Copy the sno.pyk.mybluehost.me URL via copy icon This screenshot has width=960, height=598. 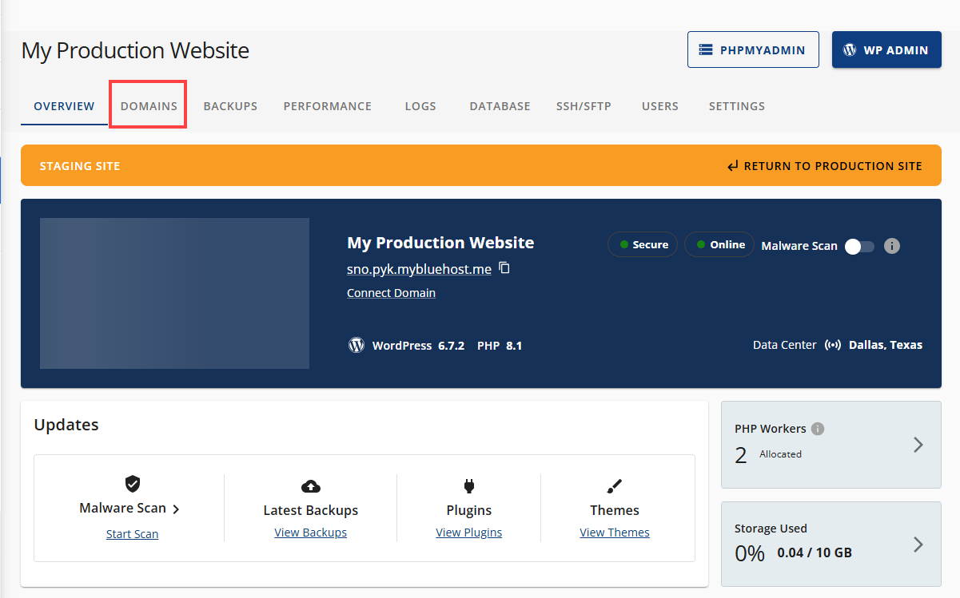[x=504, y=269]
